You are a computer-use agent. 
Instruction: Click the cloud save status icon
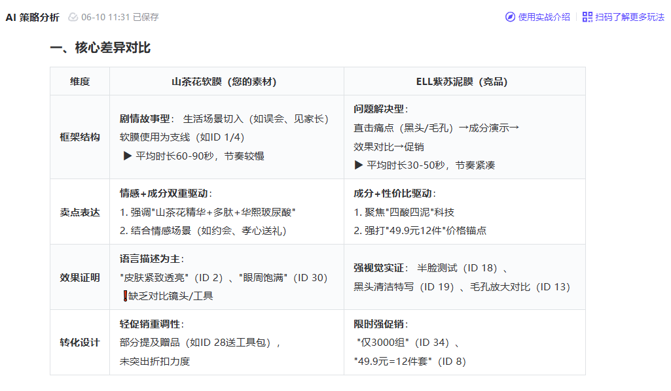[x=73, y=17]
